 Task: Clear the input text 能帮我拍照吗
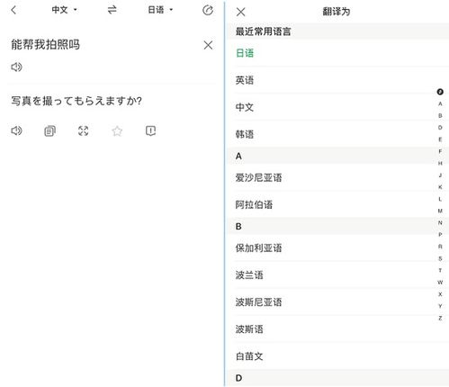coord(208,45)
